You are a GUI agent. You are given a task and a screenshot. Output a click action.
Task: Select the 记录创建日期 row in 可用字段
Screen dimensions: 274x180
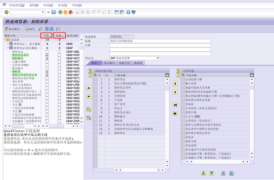[x=218, y=79]
